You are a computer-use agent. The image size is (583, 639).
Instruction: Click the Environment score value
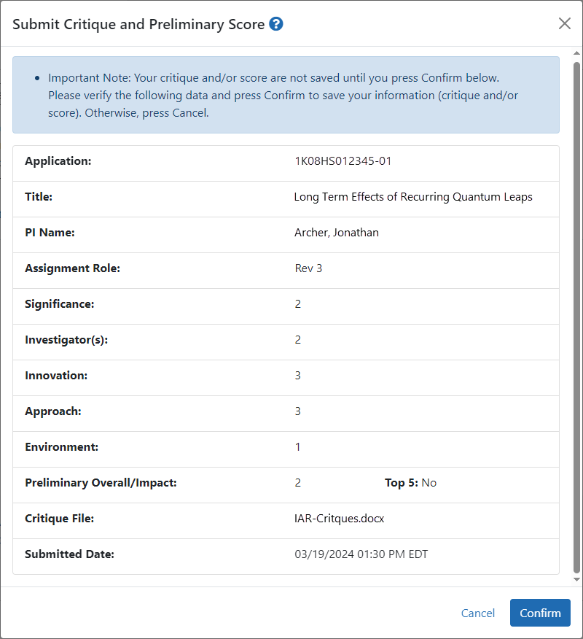click(298, 447)
